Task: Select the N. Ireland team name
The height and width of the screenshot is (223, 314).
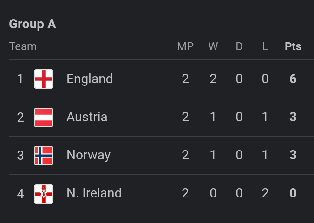Action: (94, 193)
